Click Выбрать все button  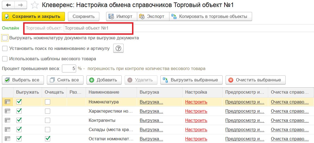[23, 80]
